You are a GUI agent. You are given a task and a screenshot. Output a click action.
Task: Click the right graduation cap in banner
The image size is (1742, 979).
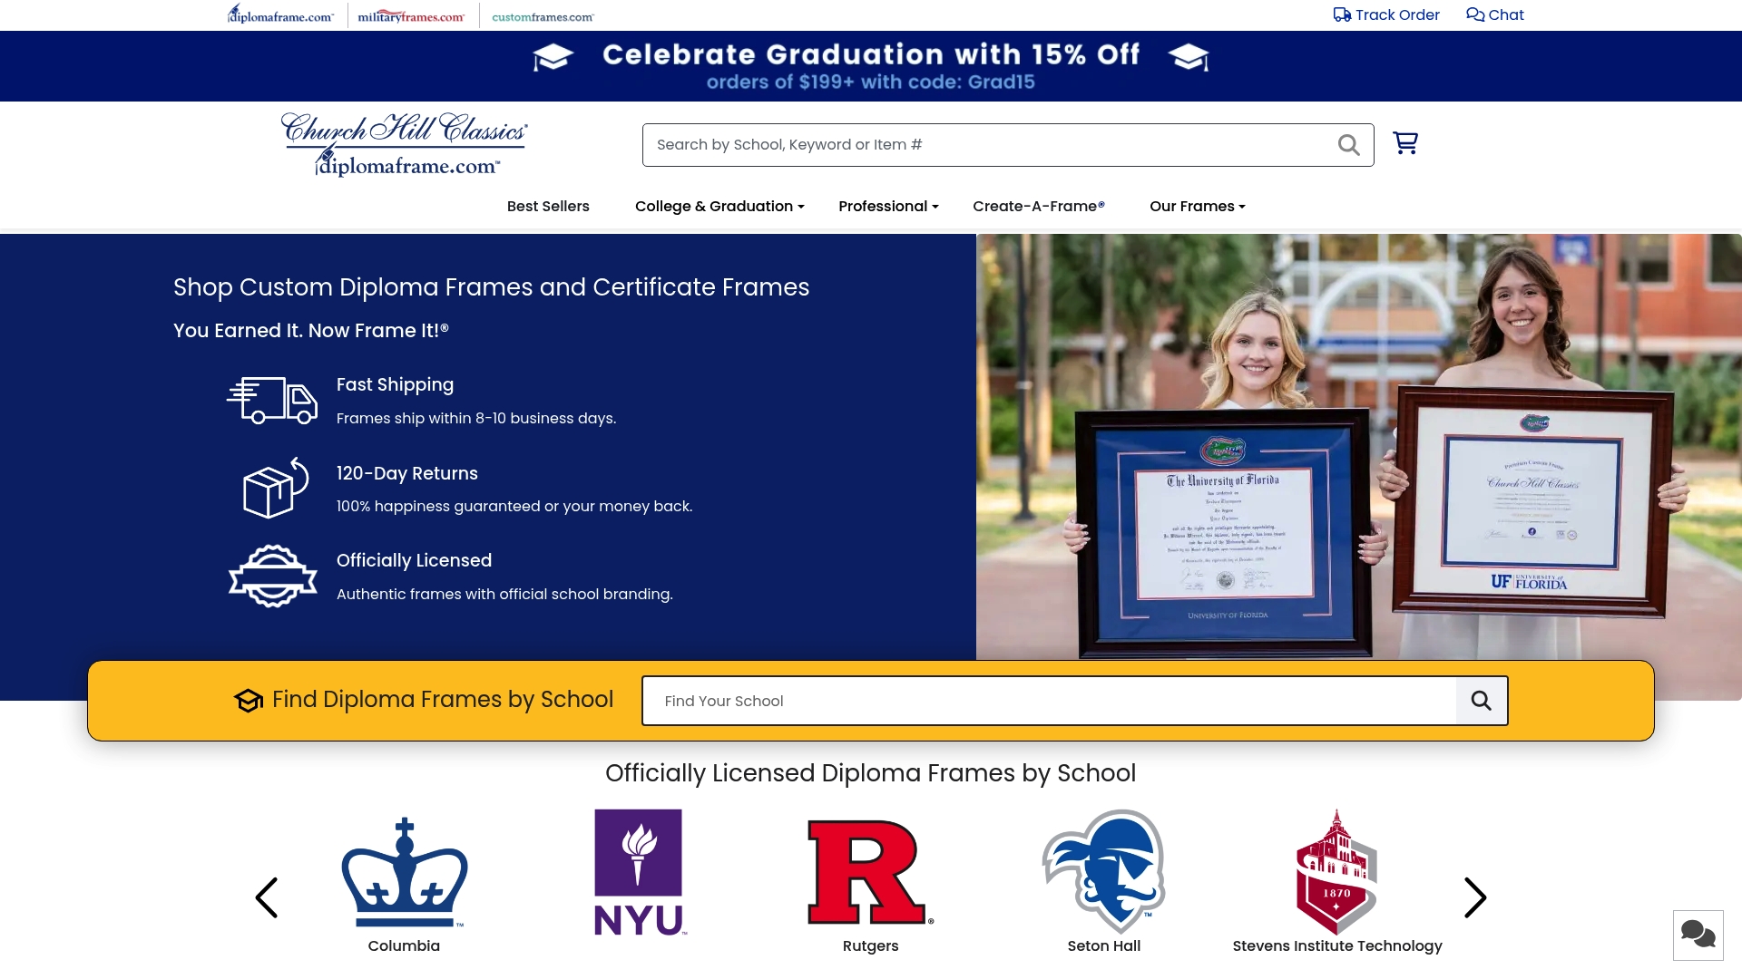pyautogui.click(x=1189, y=57)
